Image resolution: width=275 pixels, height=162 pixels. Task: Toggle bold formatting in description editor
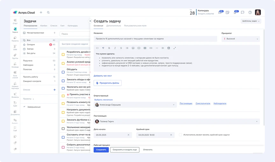[109, 48]
